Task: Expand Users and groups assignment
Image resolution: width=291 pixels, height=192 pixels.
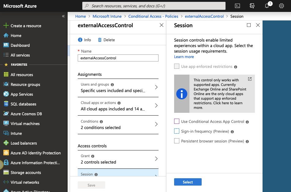Action: [x=118, y=87]
